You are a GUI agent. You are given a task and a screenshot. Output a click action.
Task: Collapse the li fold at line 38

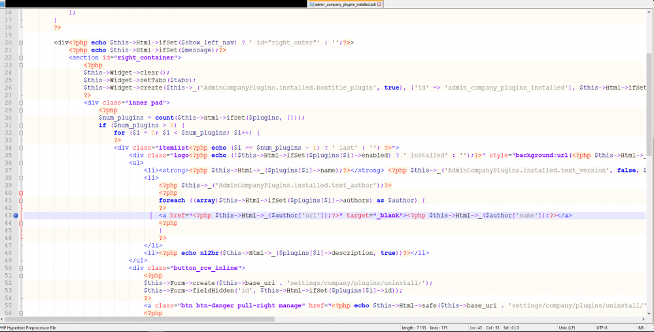click(21, 178)
